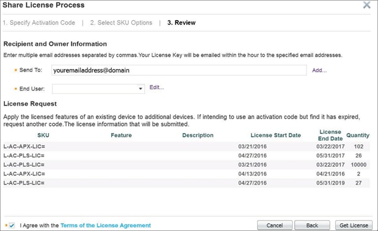Select the first L-AC-APX-LIC= row

coord(186,147)
